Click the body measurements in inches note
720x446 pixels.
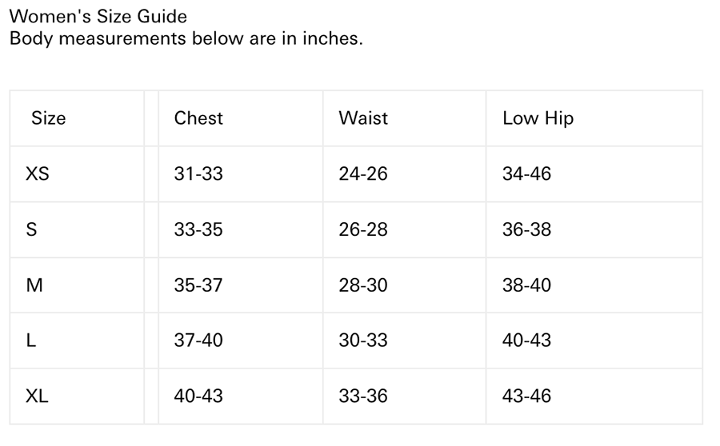[x=186, y=38]
